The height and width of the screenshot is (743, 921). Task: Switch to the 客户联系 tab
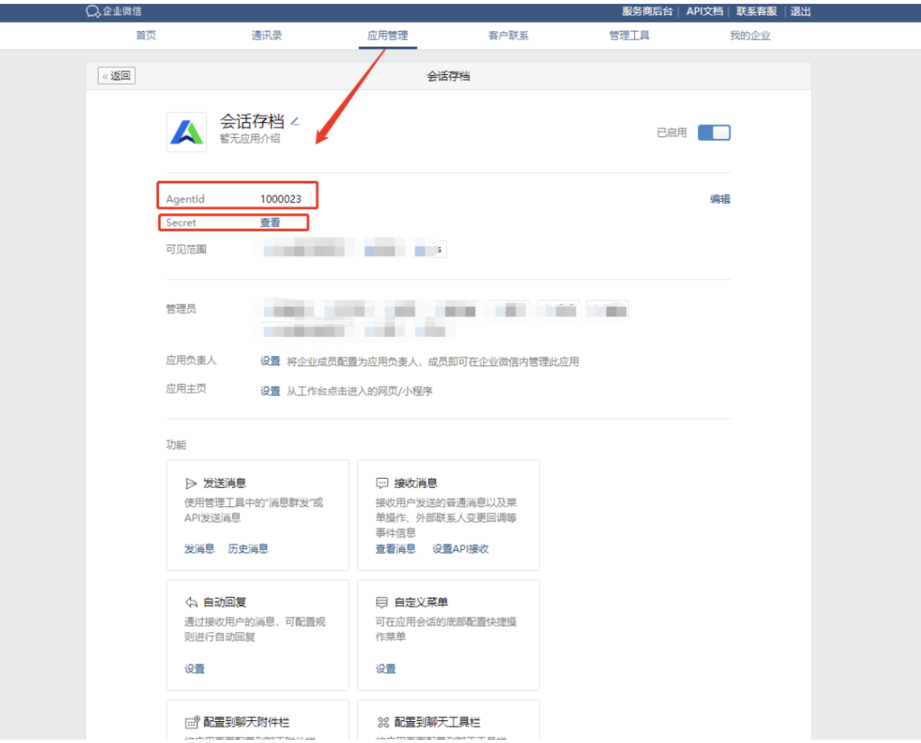509,36
